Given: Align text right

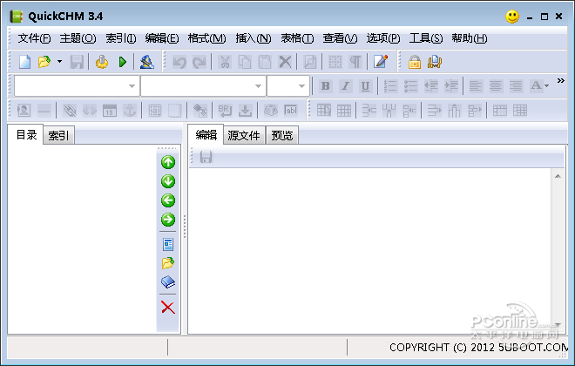Looking at the screenshot, I should pos(516,86).
